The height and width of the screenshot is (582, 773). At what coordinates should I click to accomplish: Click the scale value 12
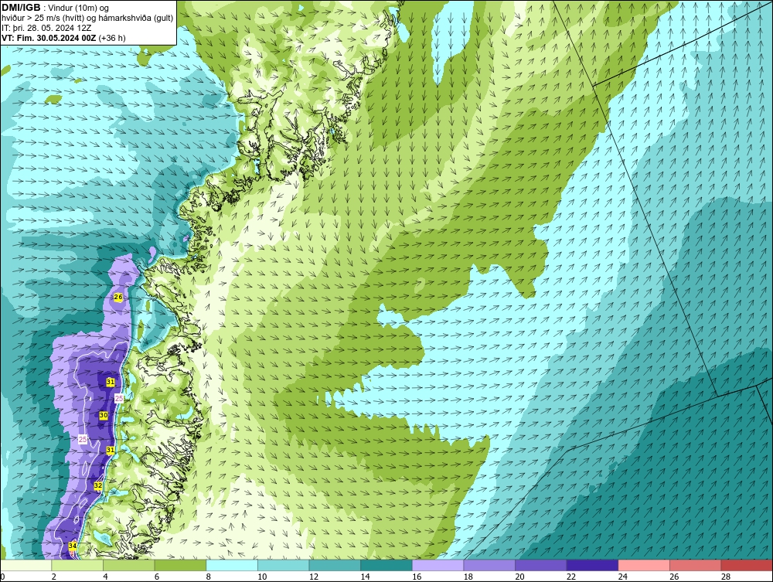314,577
